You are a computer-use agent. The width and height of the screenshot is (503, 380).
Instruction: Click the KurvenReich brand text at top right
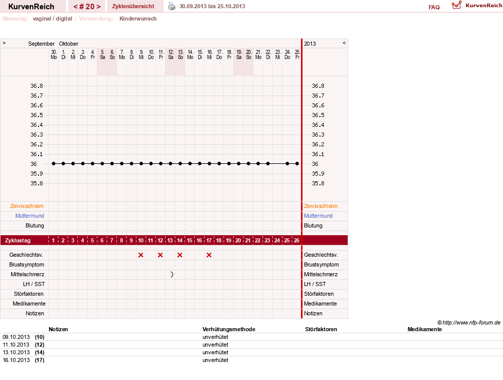(484, 6)
